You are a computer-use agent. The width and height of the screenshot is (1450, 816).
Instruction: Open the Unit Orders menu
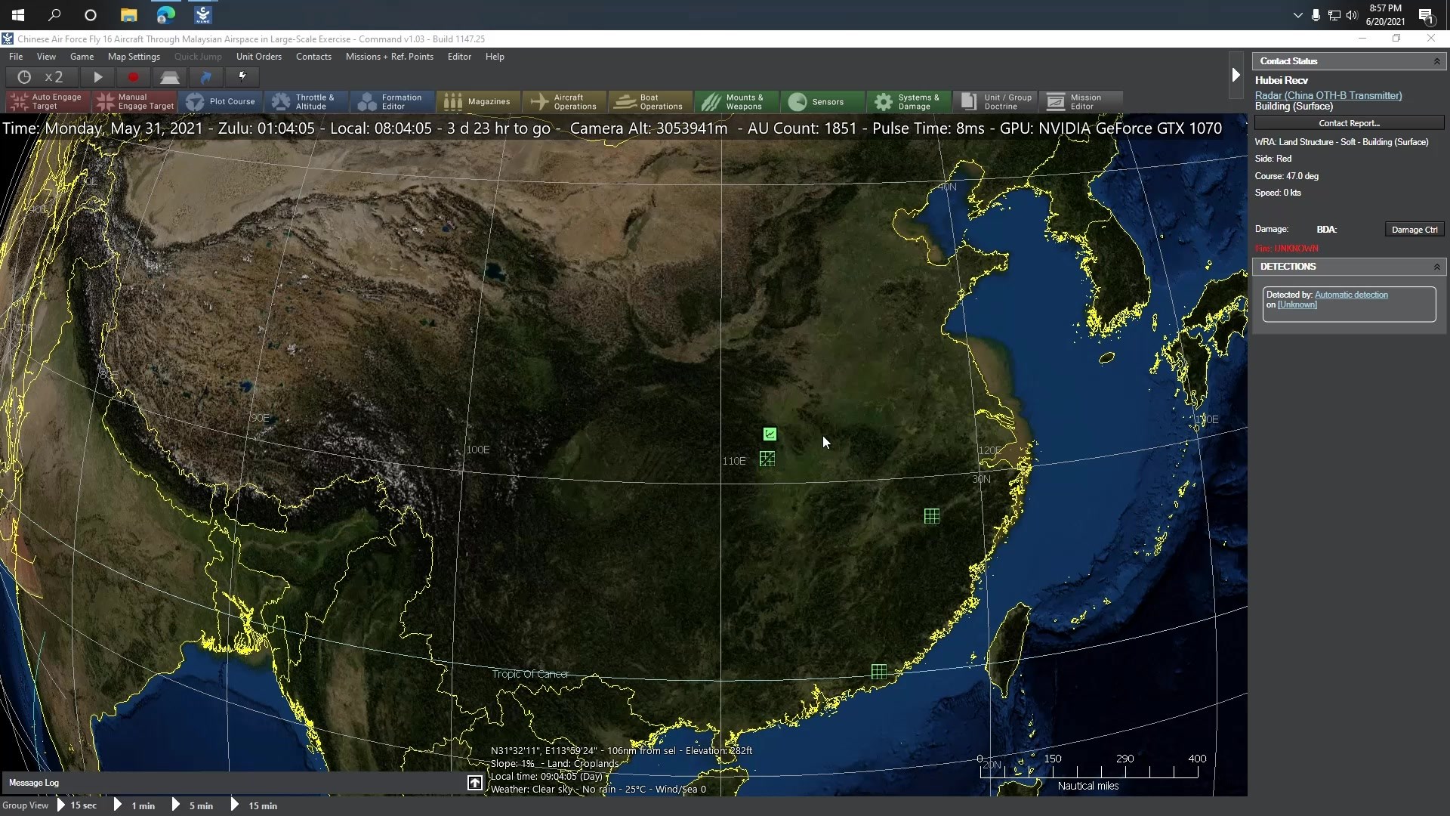(x=259, y=57)
